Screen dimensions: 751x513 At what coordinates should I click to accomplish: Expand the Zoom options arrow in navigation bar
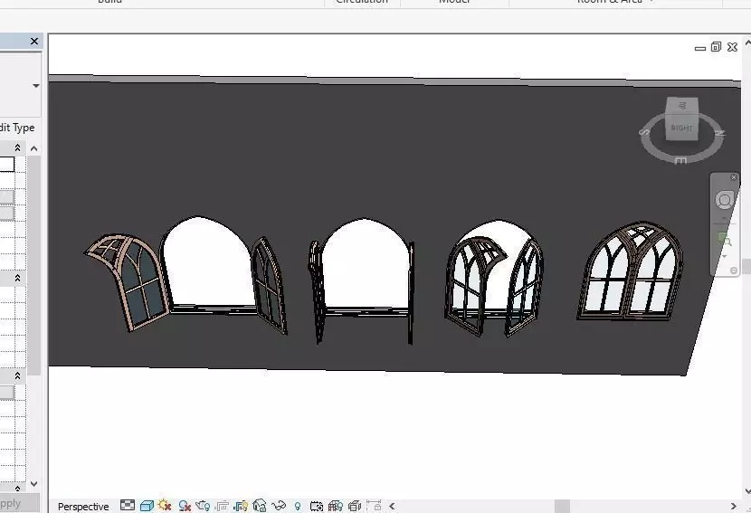(x=724, y=256)
